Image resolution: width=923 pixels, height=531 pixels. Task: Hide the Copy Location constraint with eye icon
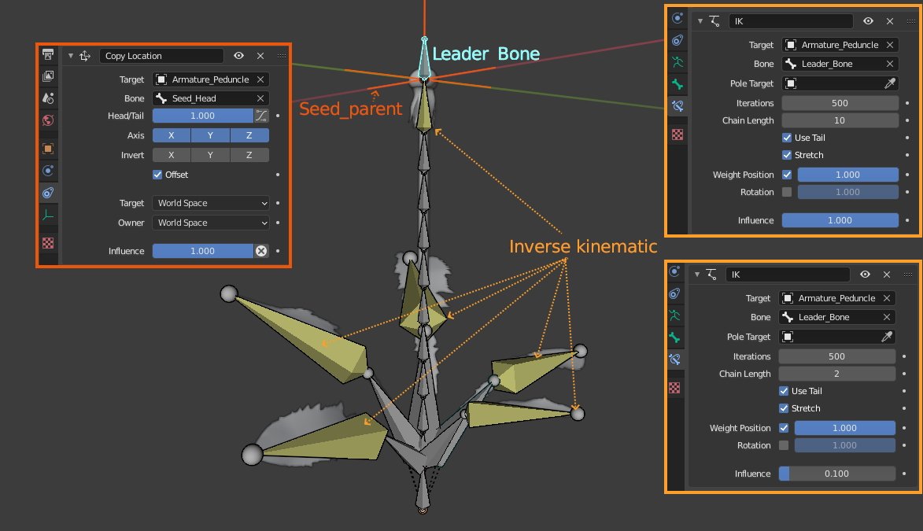238,56
